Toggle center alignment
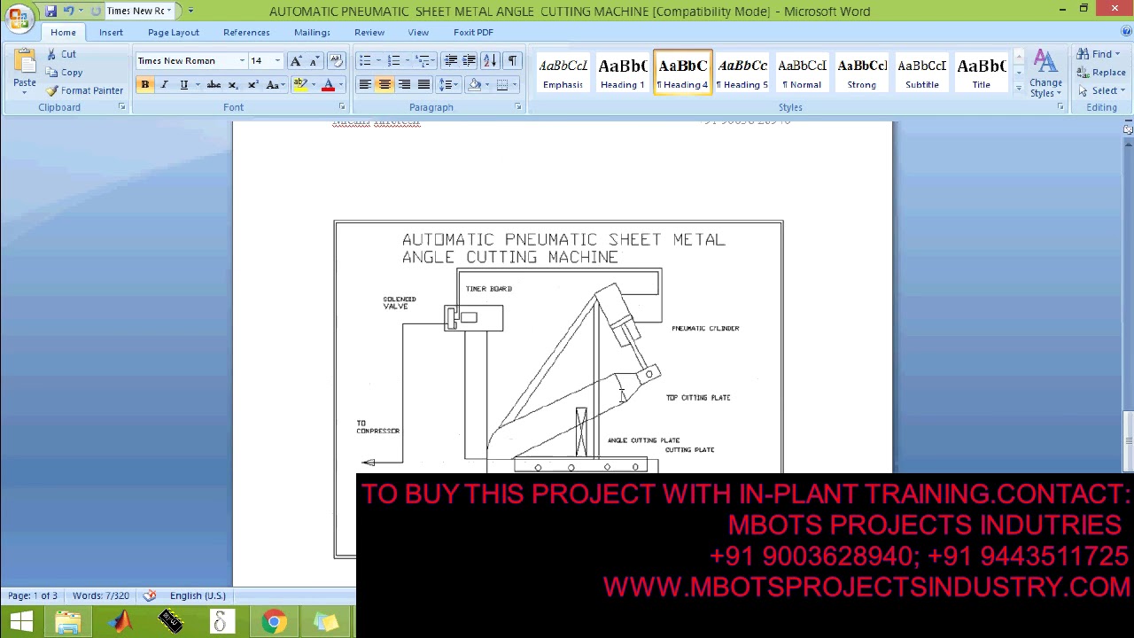Screen dimensions: 1134x638 point(384,85)
